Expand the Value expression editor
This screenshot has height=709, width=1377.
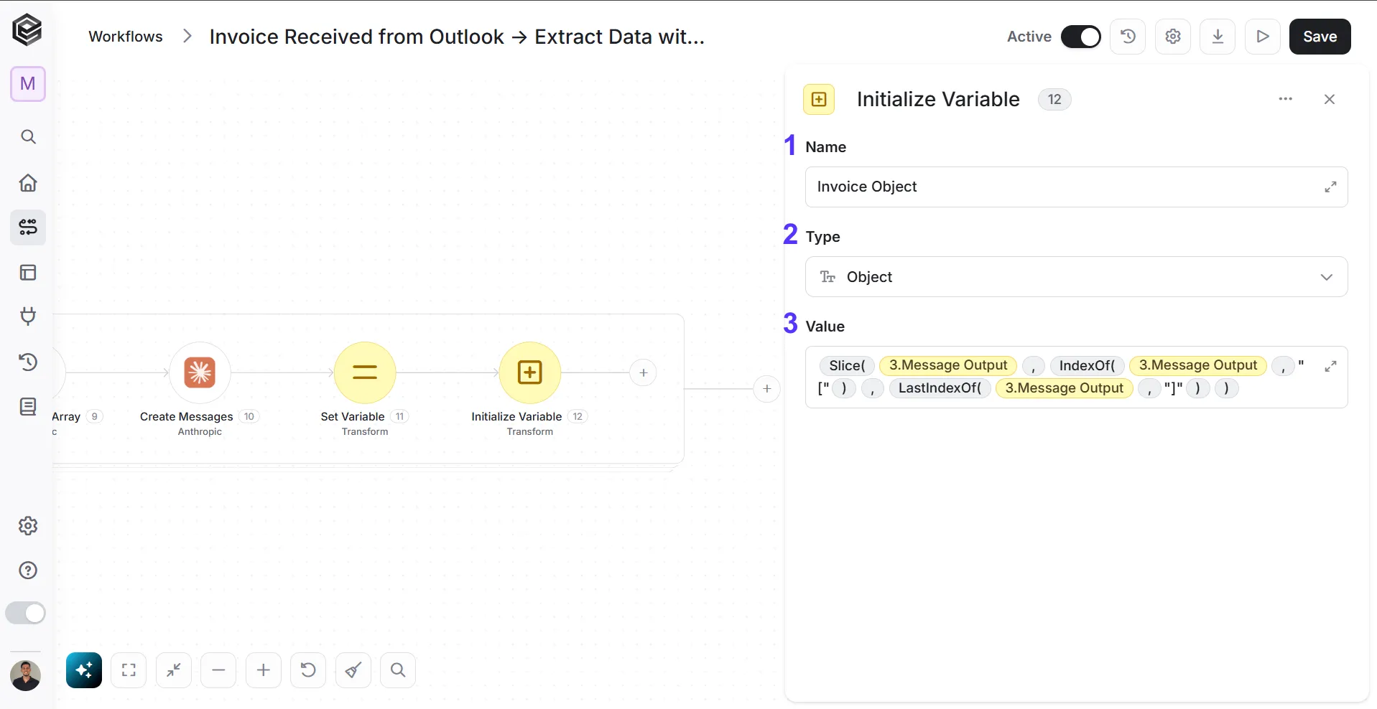[1330, 366]
